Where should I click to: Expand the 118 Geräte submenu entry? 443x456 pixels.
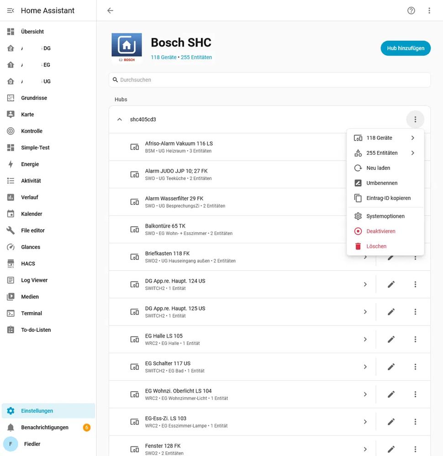[385, 138]
